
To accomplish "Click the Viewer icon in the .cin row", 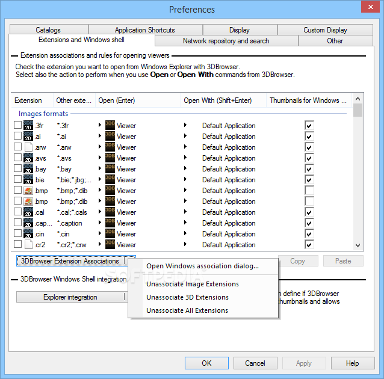I will pyautogui.click(x=110, y=233).
